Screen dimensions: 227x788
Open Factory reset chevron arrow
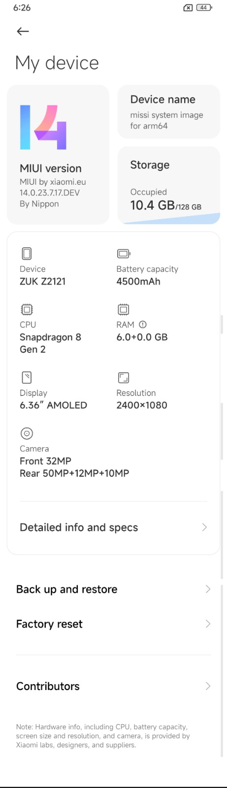[208, 624]
